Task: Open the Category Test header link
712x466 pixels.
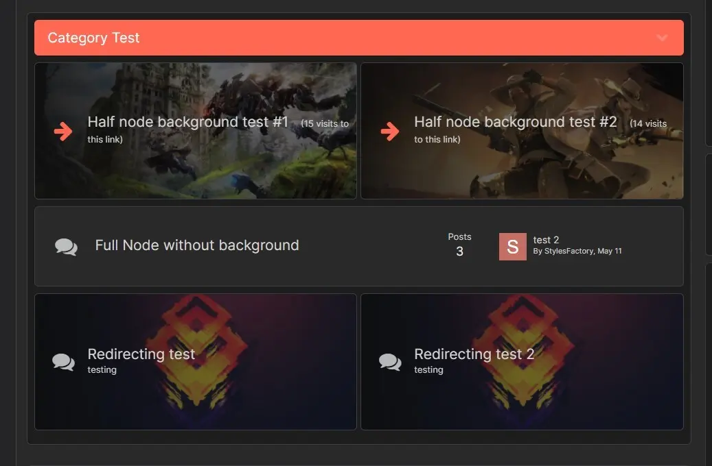Action: (93, 38)
